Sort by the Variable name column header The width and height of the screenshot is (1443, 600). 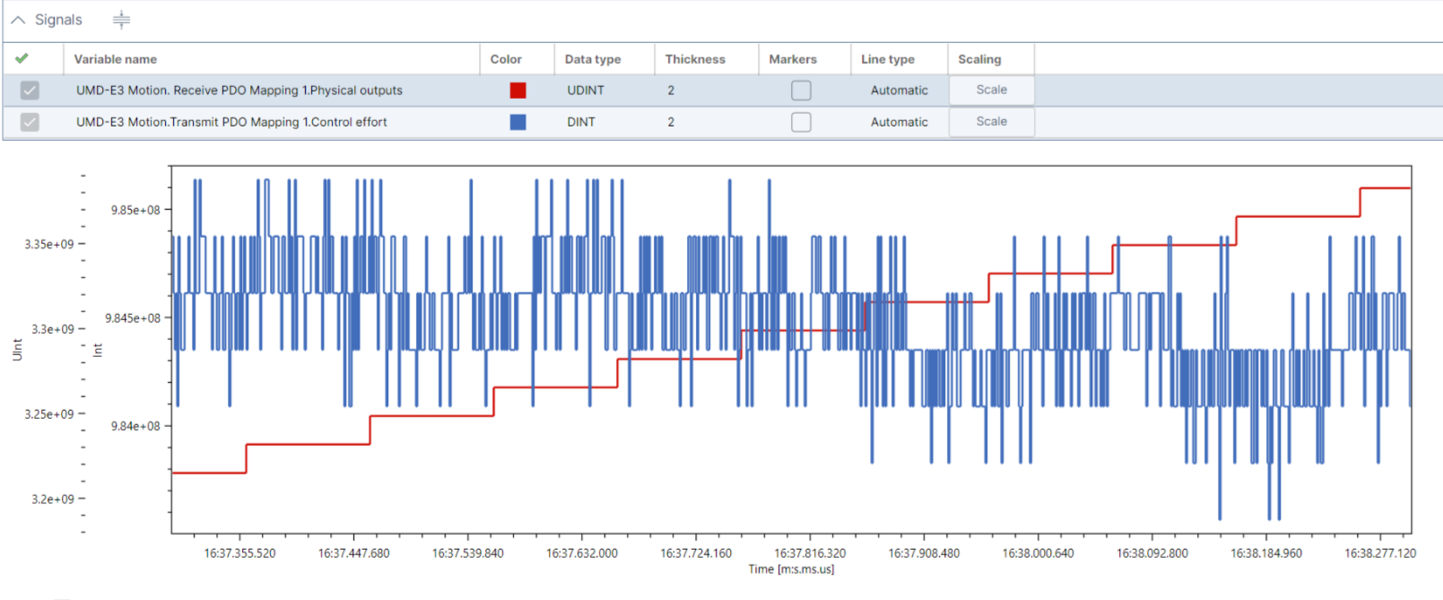(x=116, y=59)
